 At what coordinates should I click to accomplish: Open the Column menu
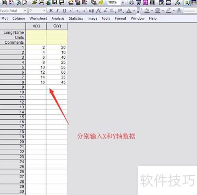19,19
